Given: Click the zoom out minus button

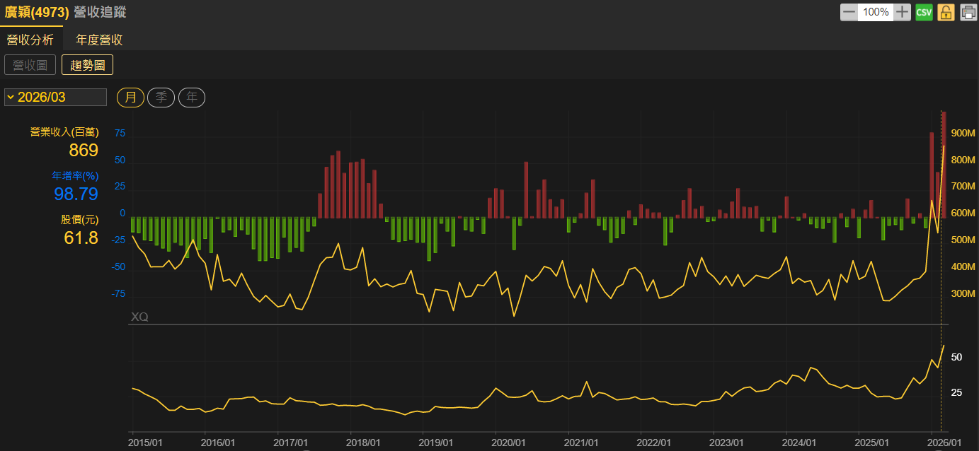Looking at the screenshot, I should coord(849,12).
